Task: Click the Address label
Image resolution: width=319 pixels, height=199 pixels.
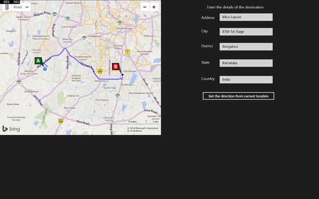Action: coord(208,18)
